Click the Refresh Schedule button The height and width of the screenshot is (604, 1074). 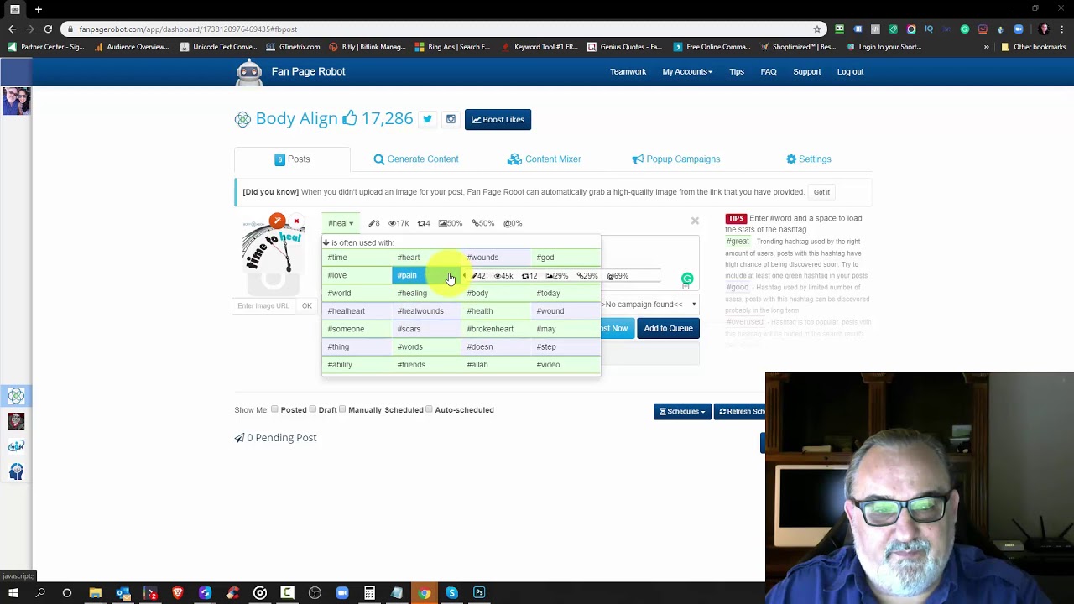(740, 411)
